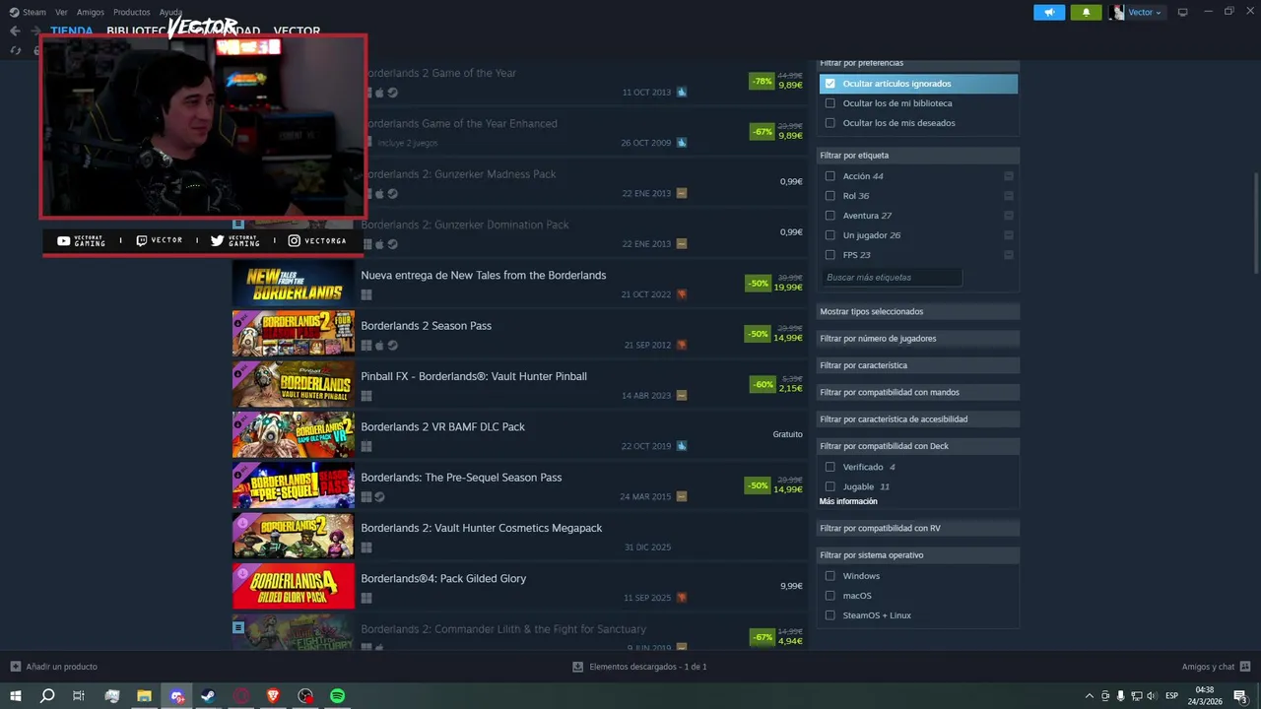Check the Rol tag filter

[x=830, y=196]
